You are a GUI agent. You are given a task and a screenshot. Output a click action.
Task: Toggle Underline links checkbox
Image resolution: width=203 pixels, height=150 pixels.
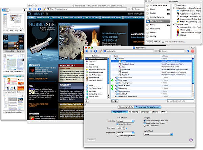[x=117, y=124]
